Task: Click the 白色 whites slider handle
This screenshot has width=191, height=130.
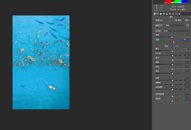Action: click(172, 69)
